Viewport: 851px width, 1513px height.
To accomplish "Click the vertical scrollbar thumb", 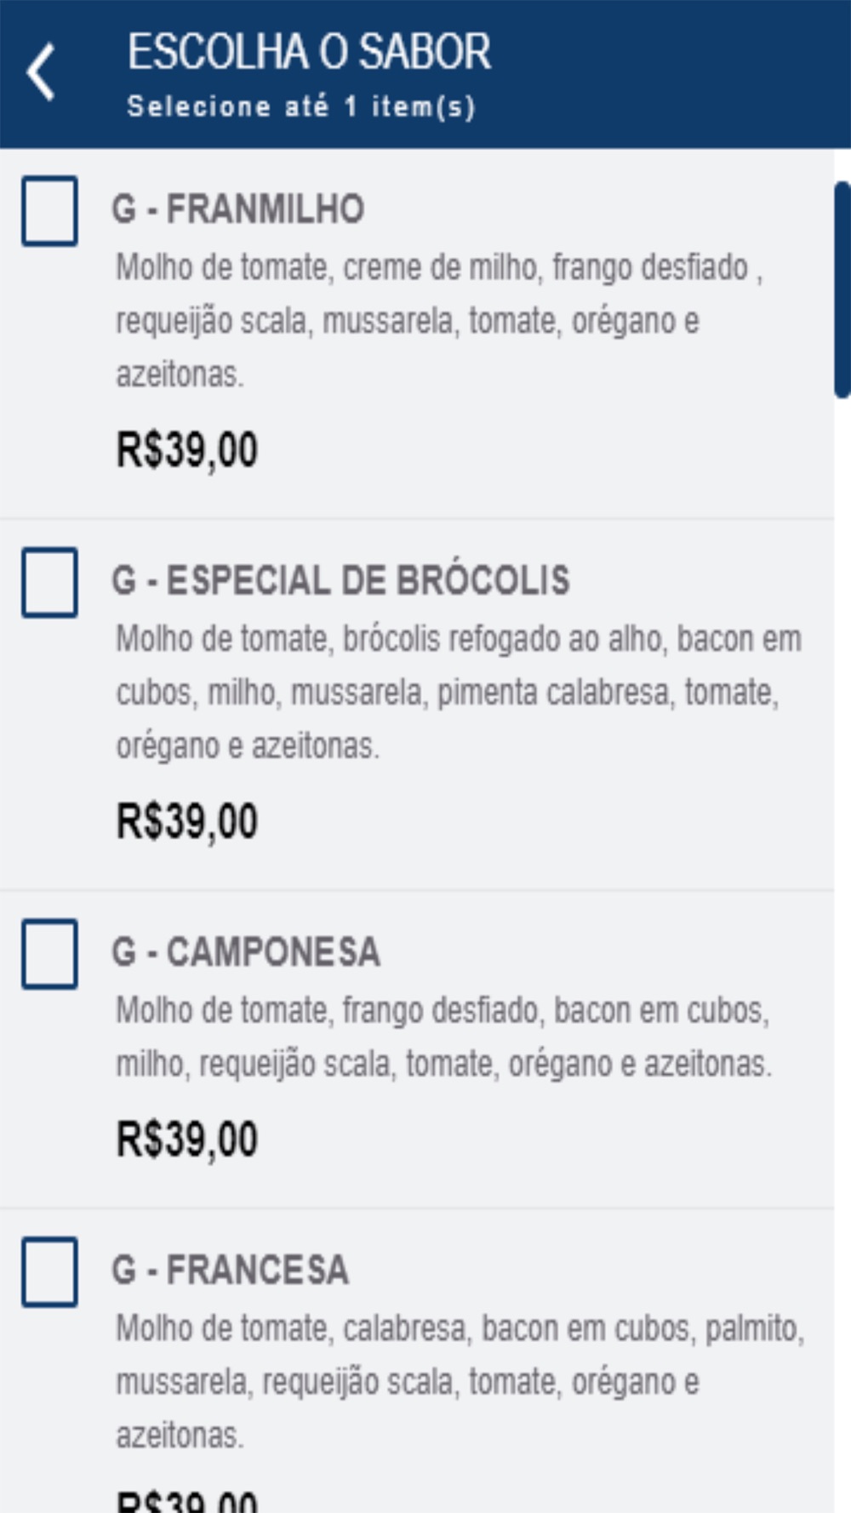I will coord(842,289).
